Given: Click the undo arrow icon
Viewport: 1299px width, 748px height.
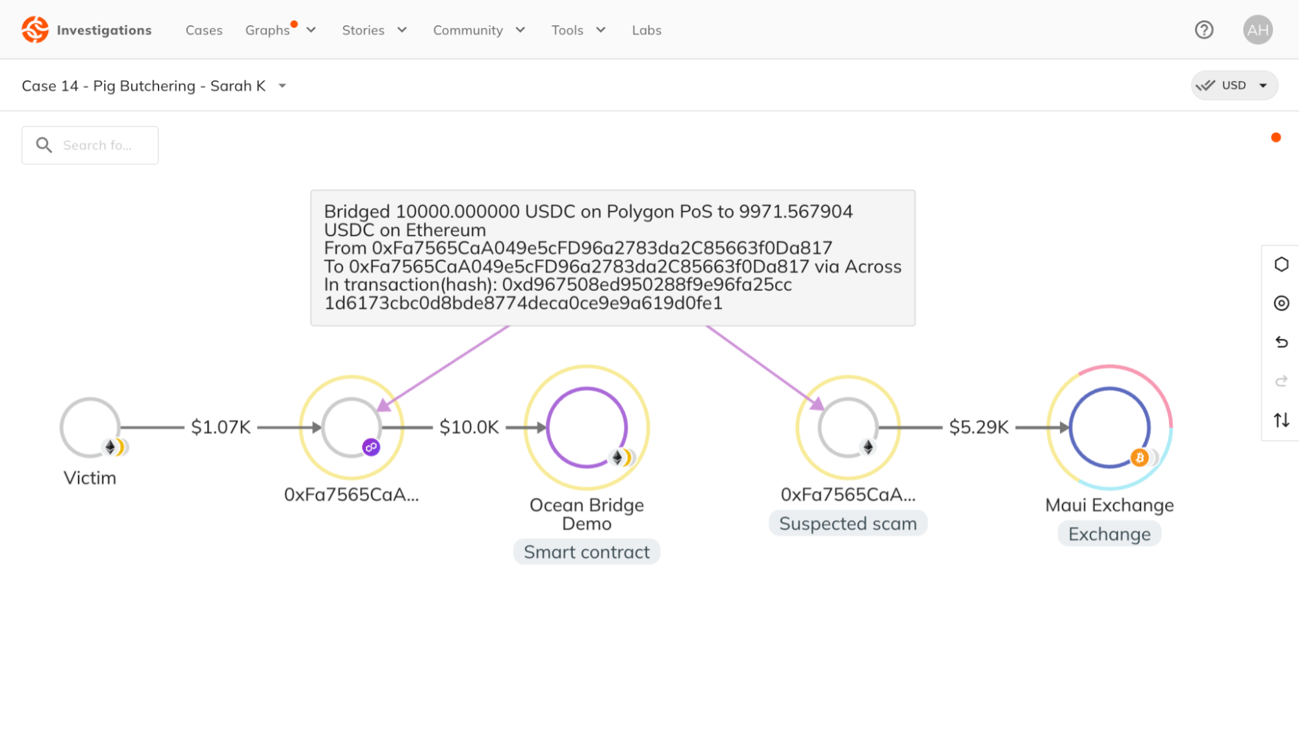Looking at the screenshot, I should (1281, 342).
